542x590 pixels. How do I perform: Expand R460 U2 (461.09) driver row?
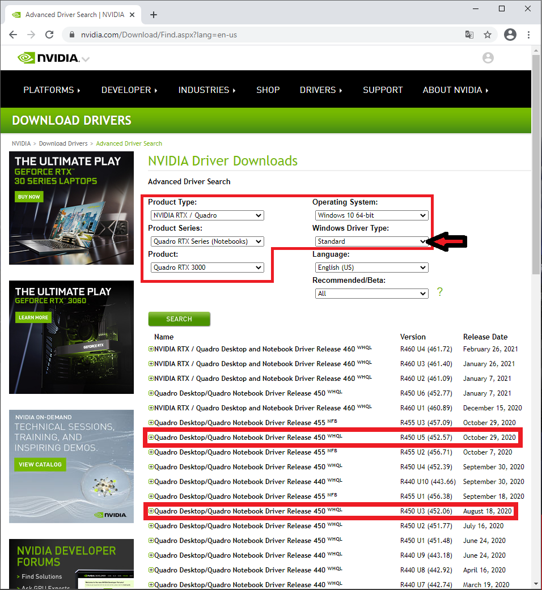pos(151,378)
